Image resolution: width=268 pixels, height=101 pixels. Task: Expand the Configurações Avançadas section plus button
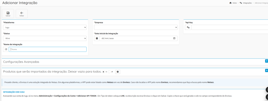(266, 61)
